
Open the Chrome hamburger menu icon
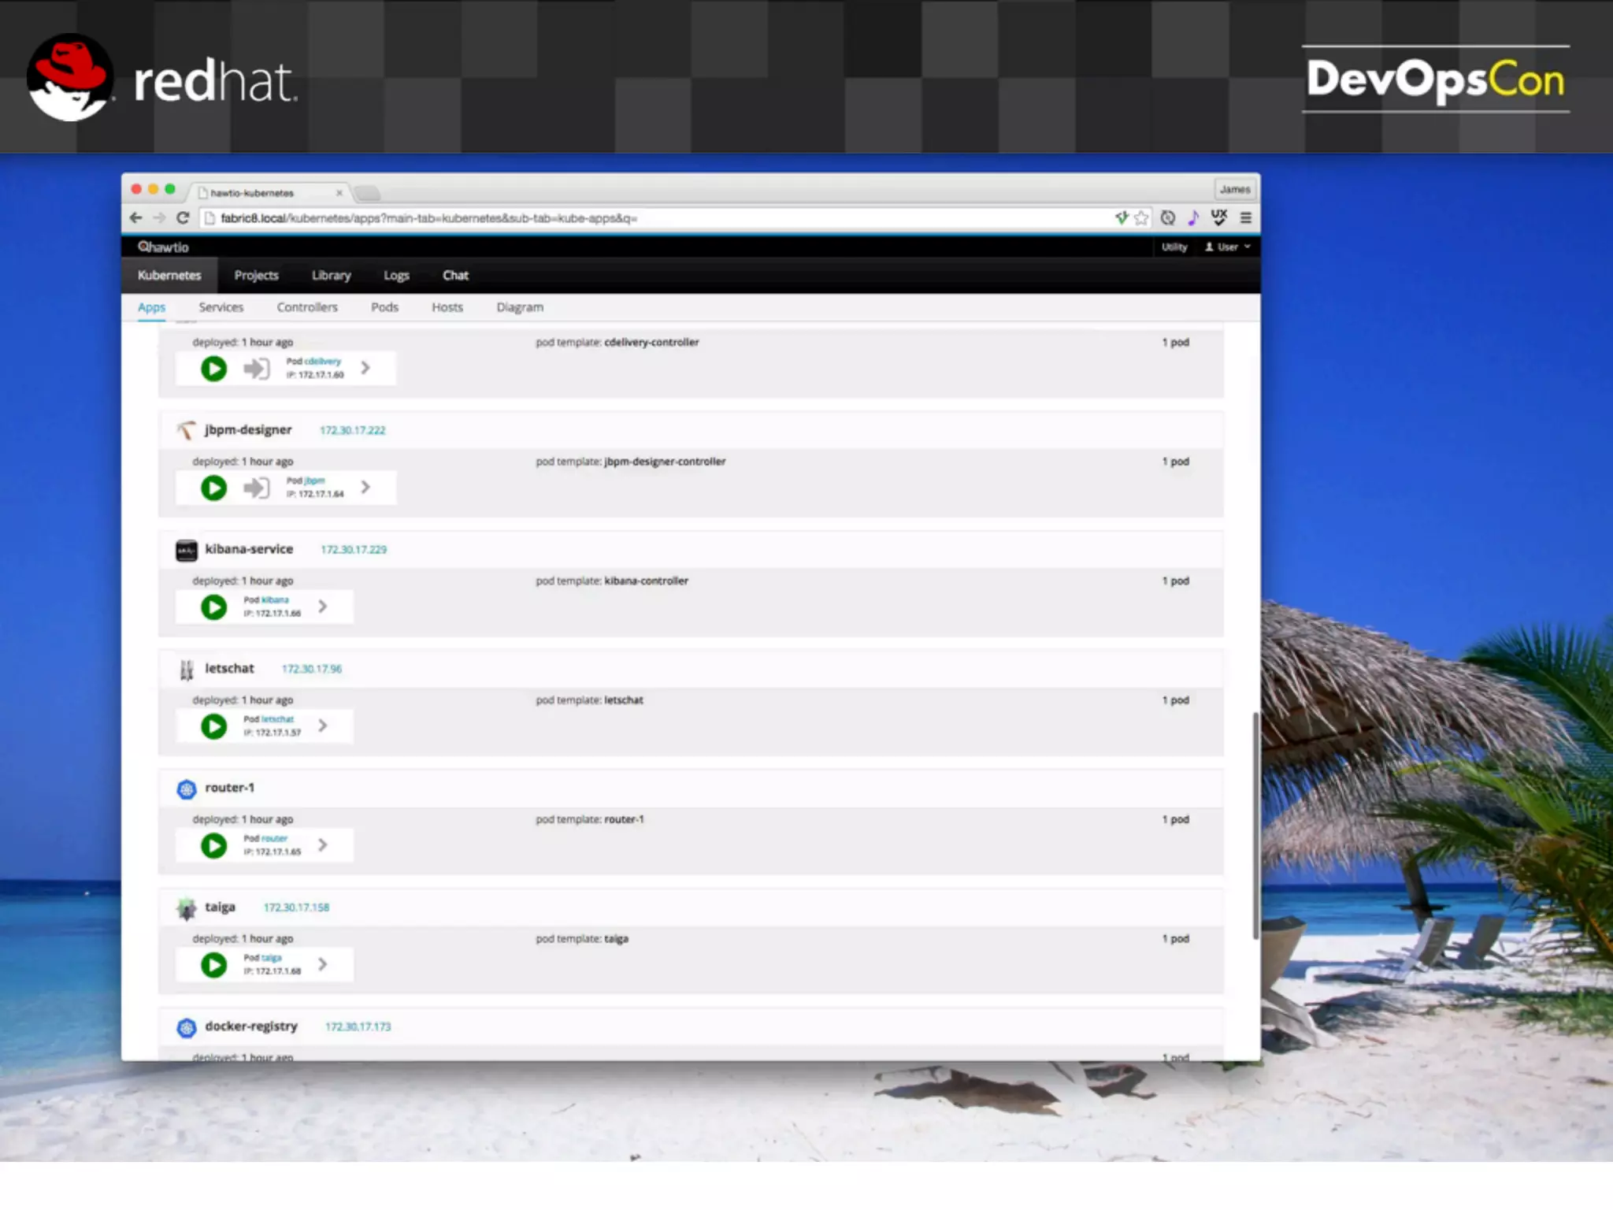click(1245, 218)
